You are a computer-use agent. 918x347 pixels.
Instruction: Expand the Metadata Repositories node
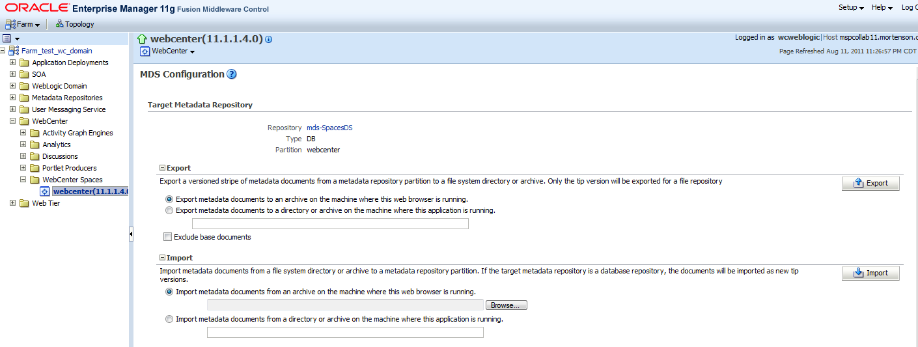(12, 98)
